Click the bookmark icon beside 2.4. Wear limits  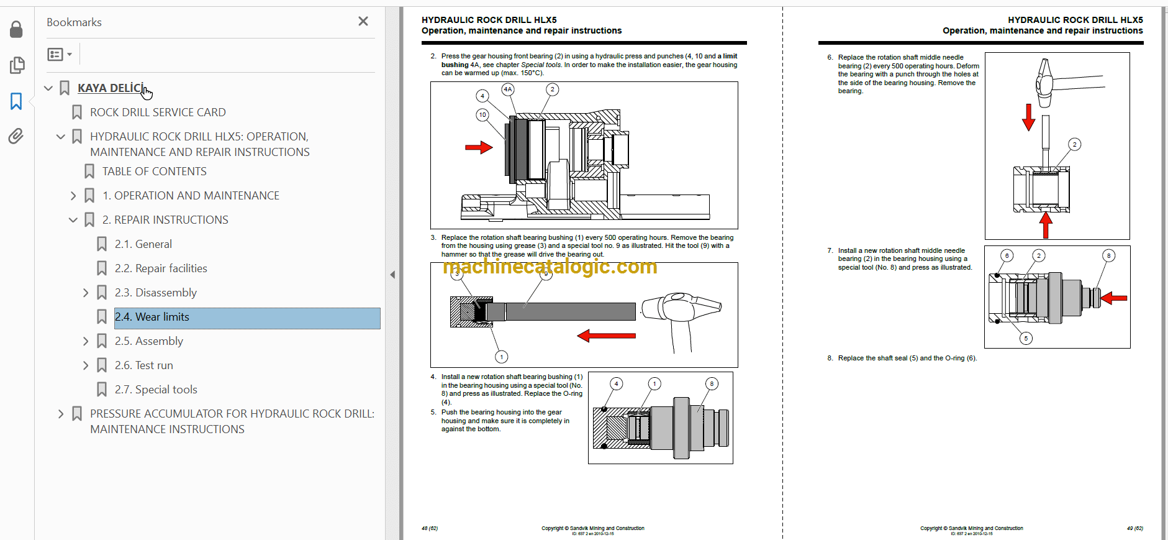point(102,317)
